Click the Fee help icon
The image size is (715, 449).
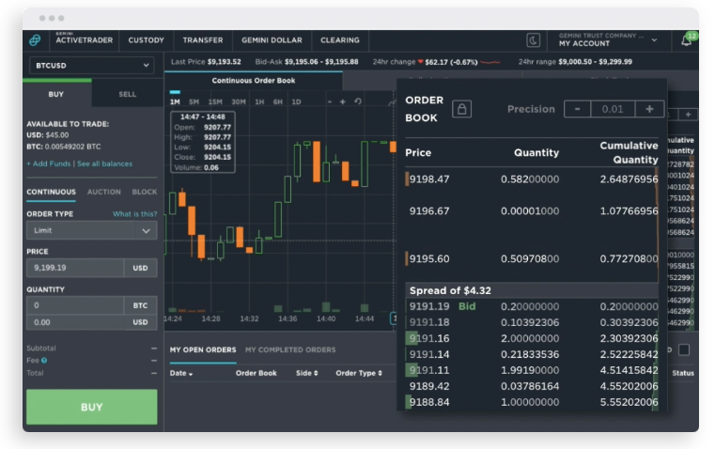click(44, 360)
